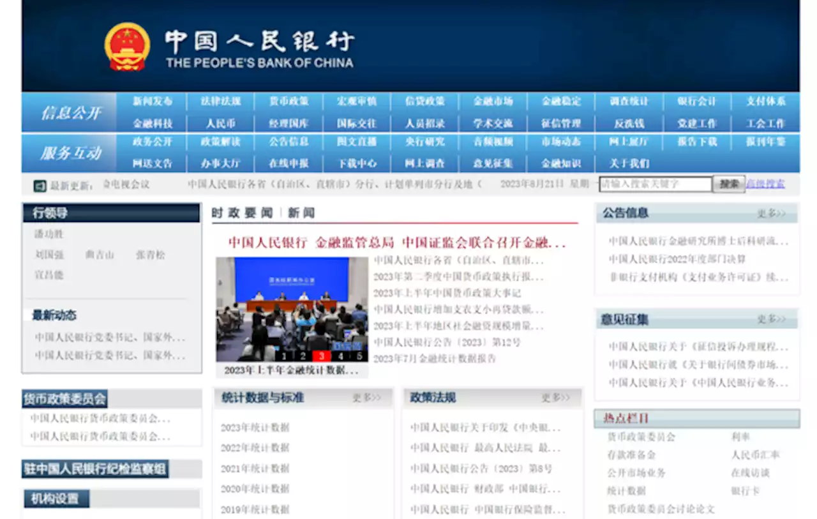The image size is (817, 519).
Task: Click 金融市场 in the top navigation
Action: point(493,101)
